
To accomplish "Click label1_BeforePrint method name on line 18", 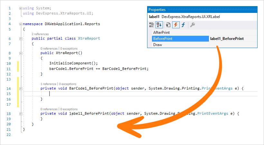I will tap(89, 113).
